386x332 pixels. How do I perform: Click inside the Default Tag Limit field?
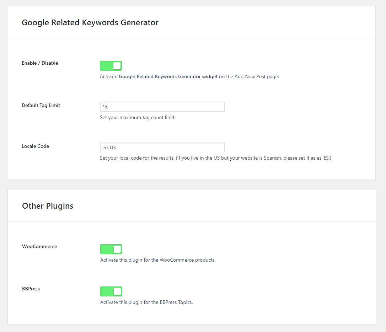162,106
